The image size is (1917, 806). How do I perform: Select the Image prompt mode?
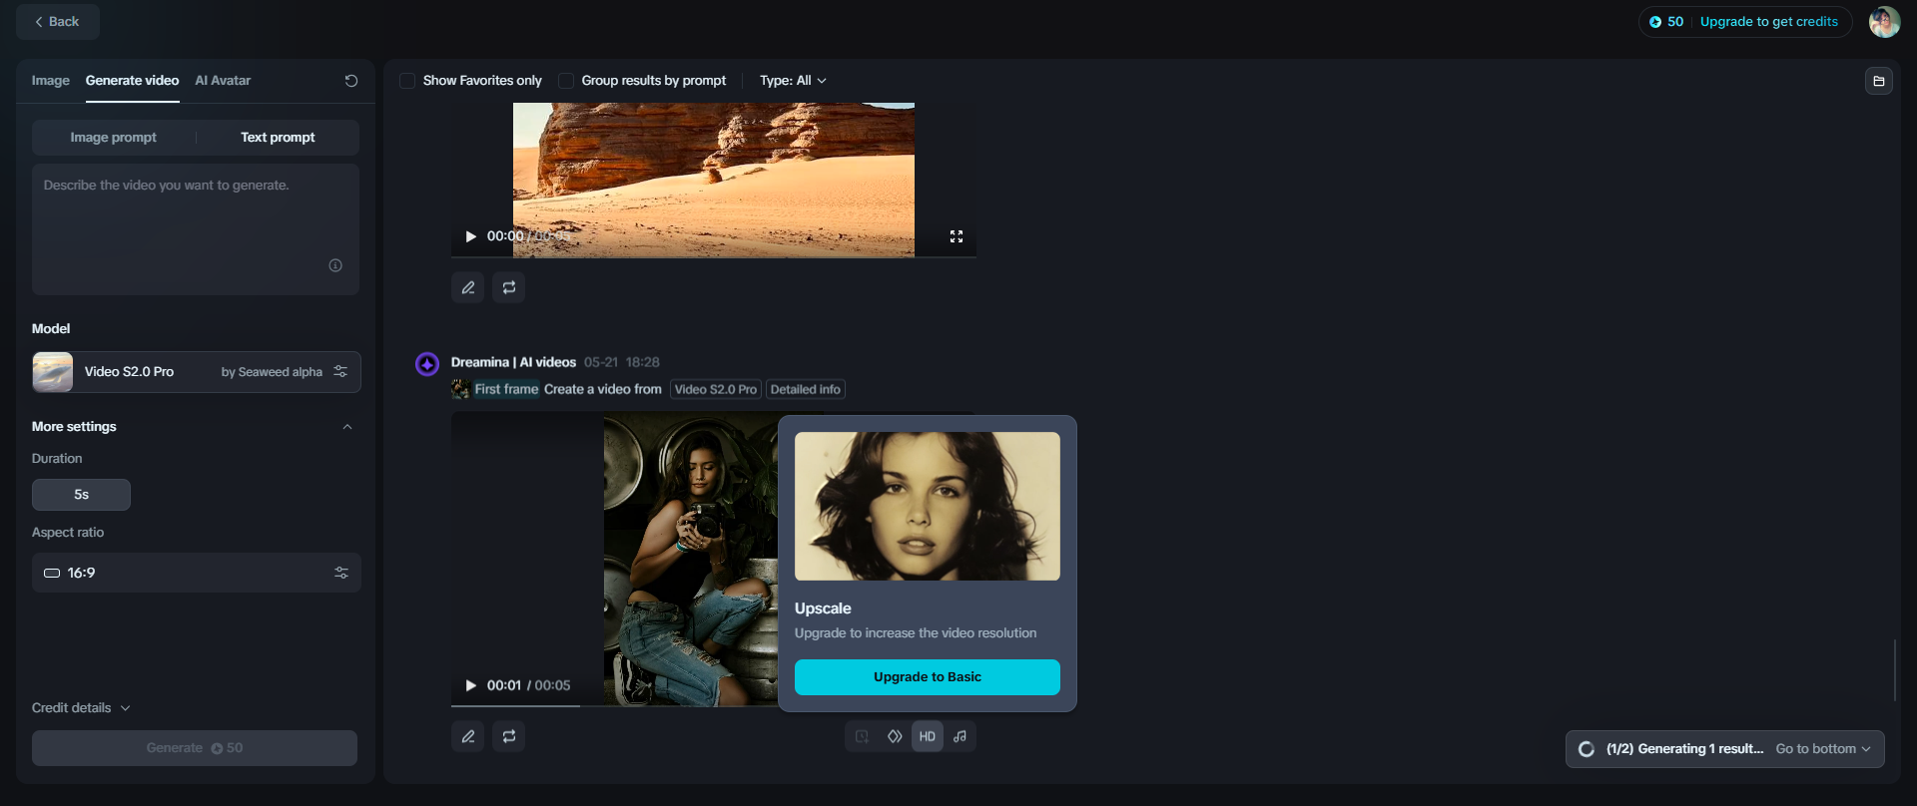tap(114, 138)
